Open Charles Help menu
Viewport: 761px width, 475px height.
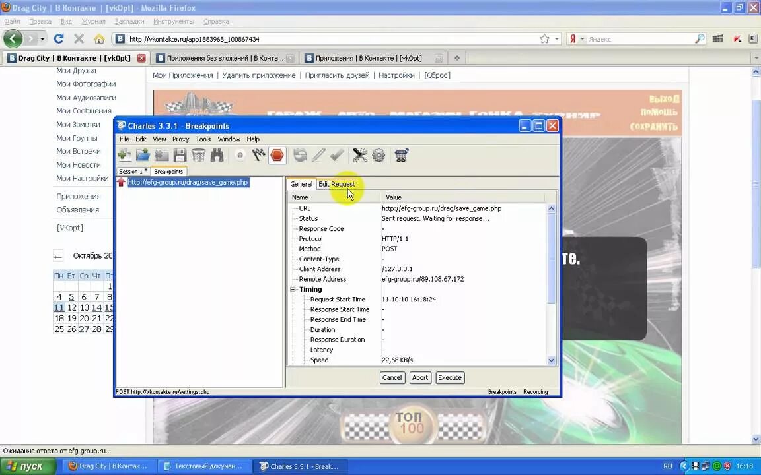coord(253,139)
